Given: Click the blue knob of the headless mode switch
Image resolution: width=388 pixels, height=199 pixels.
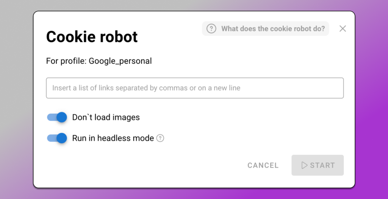Looking at the screenshot, I should pos(61,138).
